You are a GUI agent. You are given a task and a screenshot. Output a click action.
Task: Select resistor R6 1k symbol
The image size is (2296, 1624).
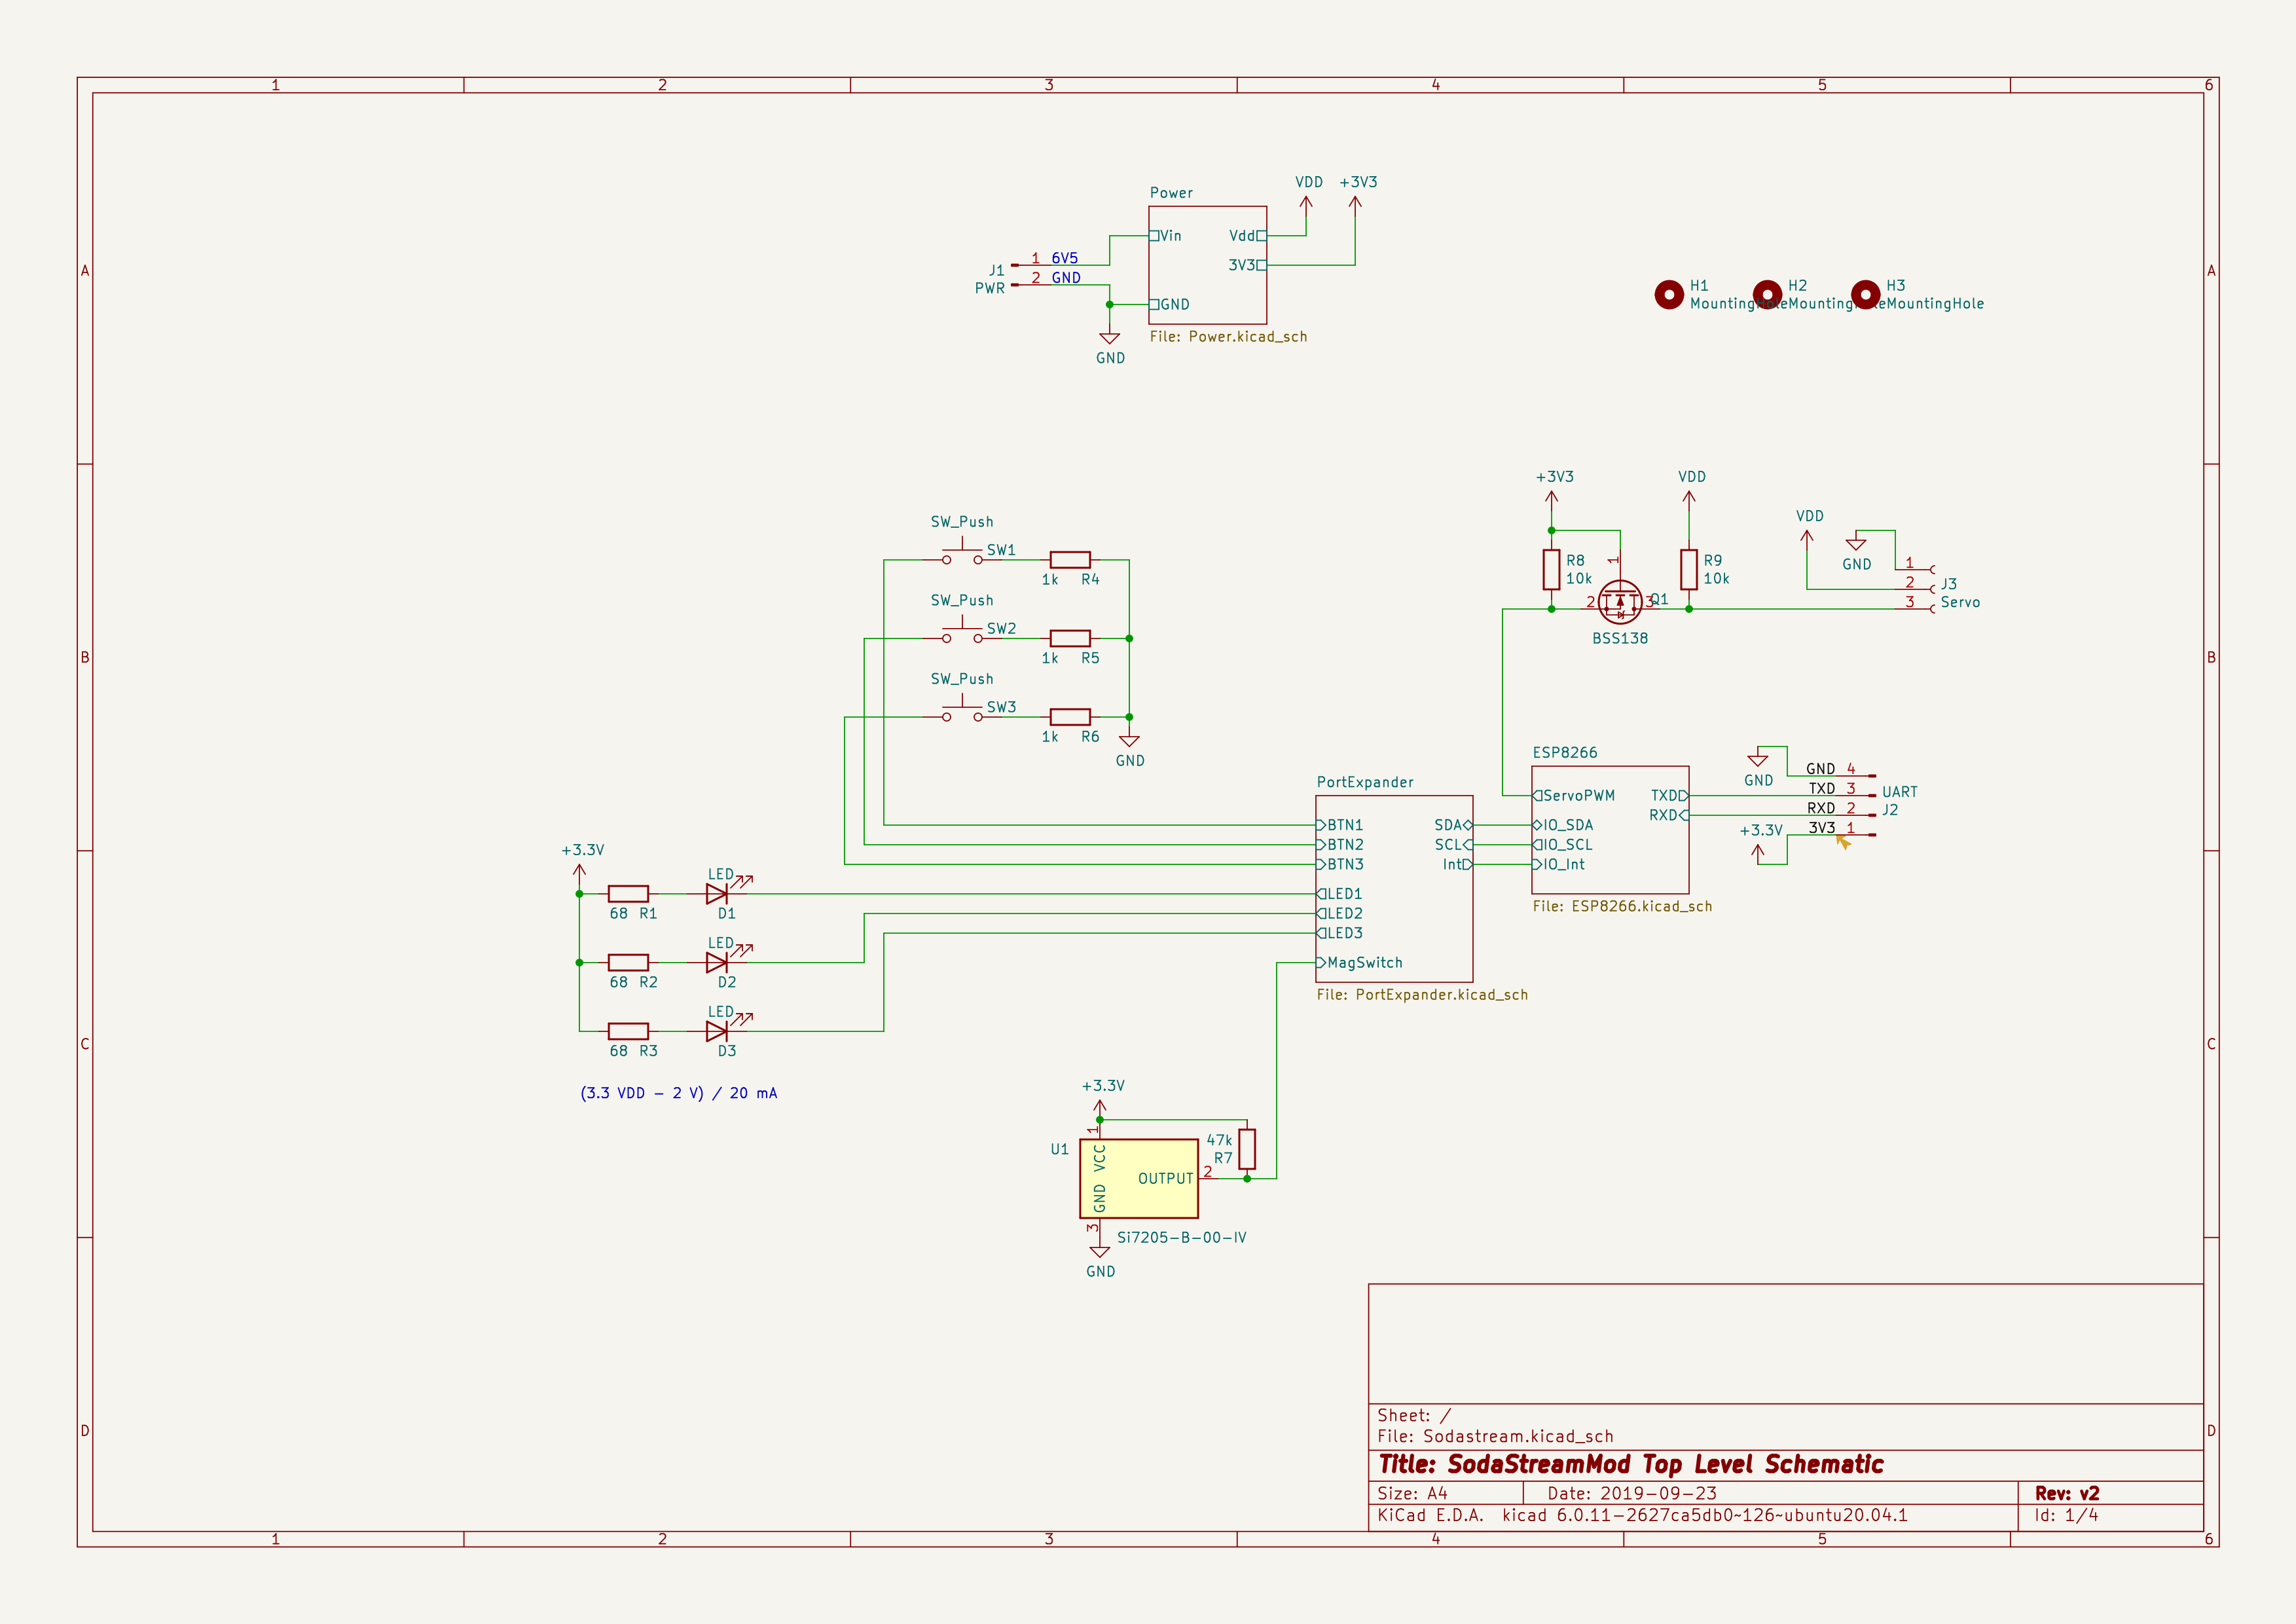coord(1070,717)
